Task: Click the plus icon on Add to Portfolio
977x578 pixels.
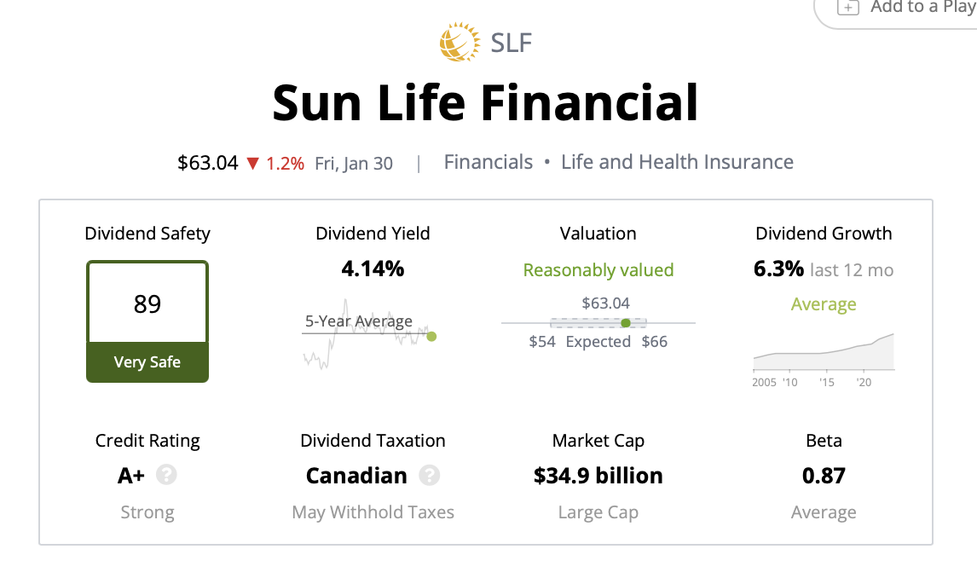Action: click(x=847, y=7)
